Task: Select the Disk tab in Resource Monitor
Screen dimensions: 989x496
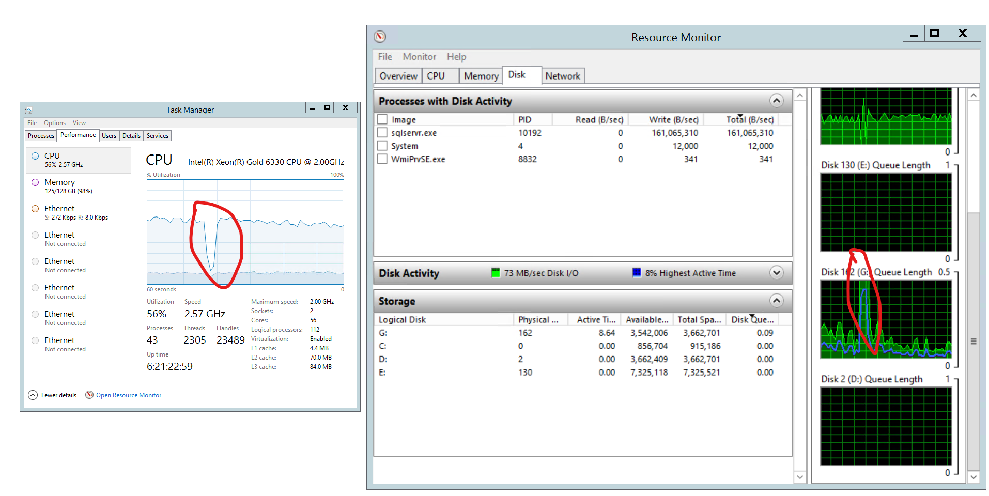Action: [521, 75]
